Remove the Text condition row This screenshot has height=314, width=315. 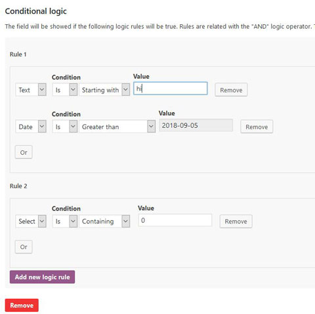click(231, 90)
